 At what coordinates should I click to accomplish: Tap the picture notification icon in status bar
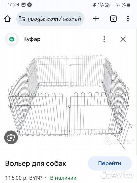pyautogui.click(x=24, y=5)
